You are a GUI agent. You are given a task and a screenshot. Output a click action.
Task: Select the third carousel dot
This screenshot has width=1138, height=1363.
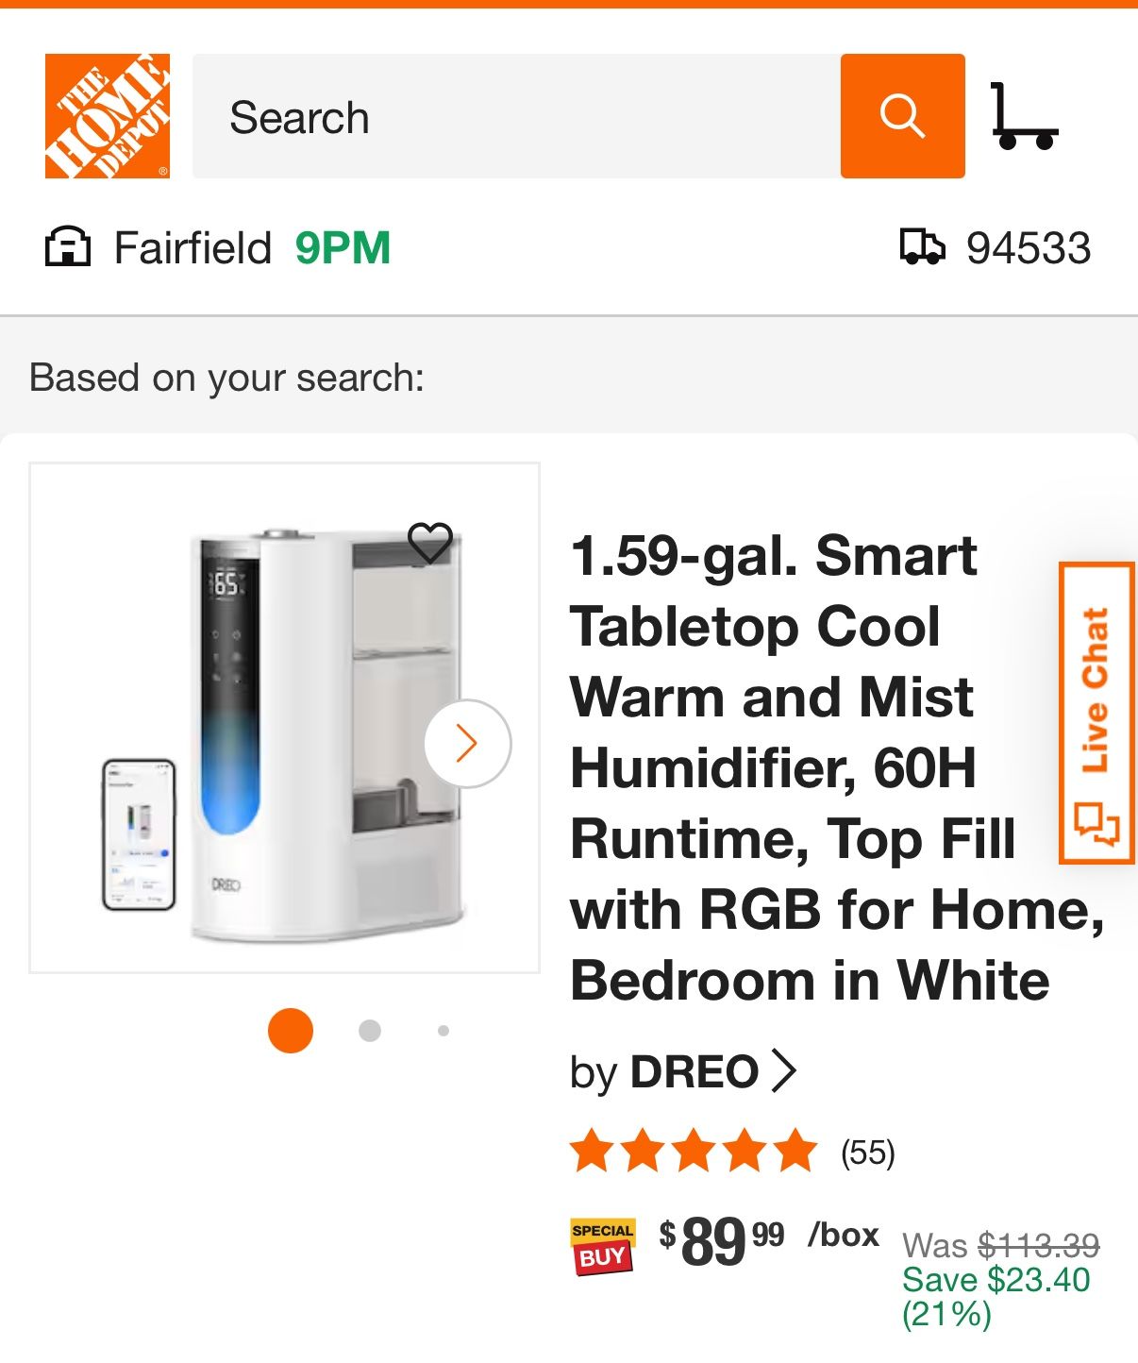[443, 1031]
